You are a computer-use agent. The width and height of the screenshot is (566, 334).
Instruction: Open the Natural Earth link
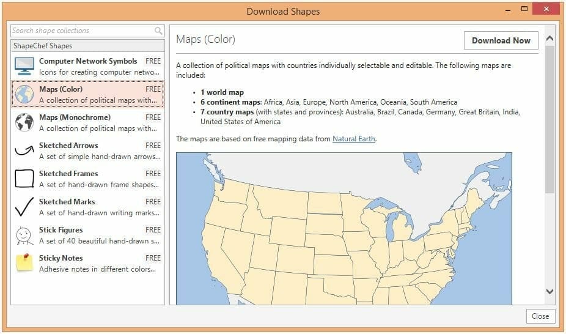pos(354,139)
